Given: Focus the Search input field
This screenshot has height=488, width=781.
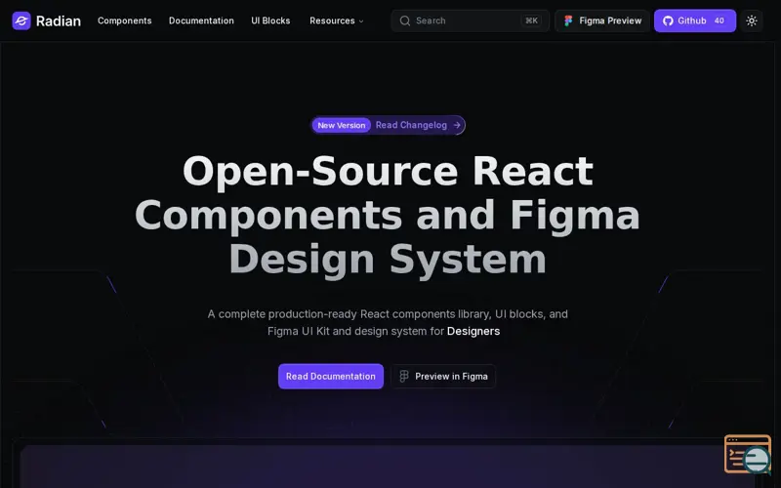Looking at the screenshot, I should coord(471,20).
